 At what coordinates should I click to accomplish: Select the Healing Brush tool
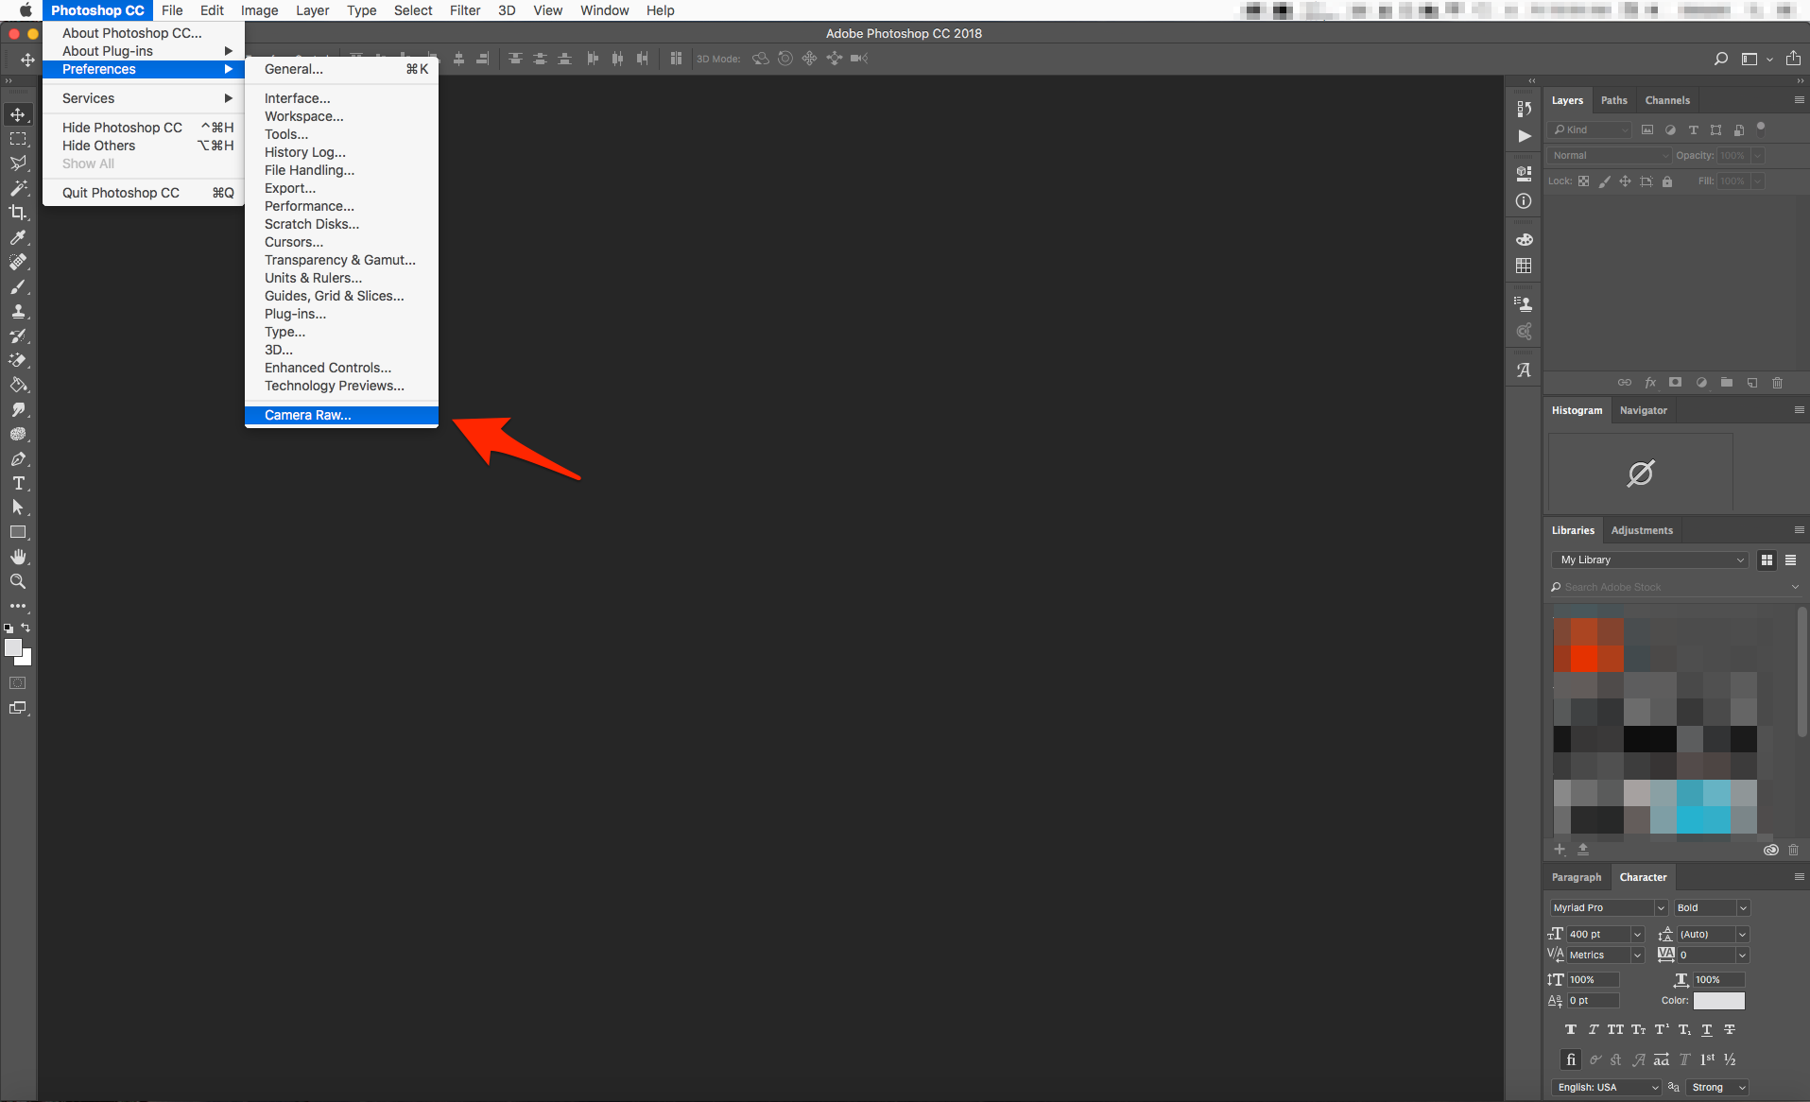coord(18,262)
